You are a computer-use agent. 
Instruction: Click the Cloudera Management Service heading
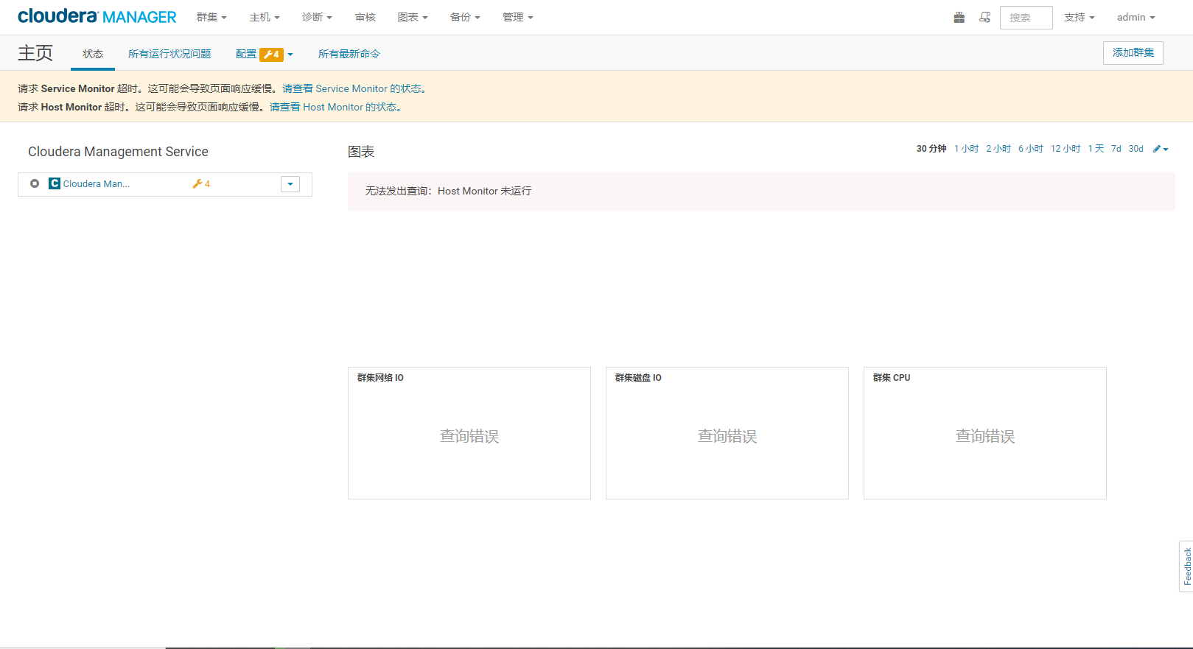click(x=118, y=152)
